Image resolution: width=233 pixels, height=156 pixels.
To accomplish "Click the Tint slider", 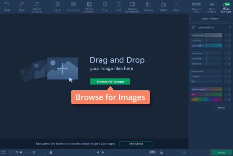I will tap(206, 94).
